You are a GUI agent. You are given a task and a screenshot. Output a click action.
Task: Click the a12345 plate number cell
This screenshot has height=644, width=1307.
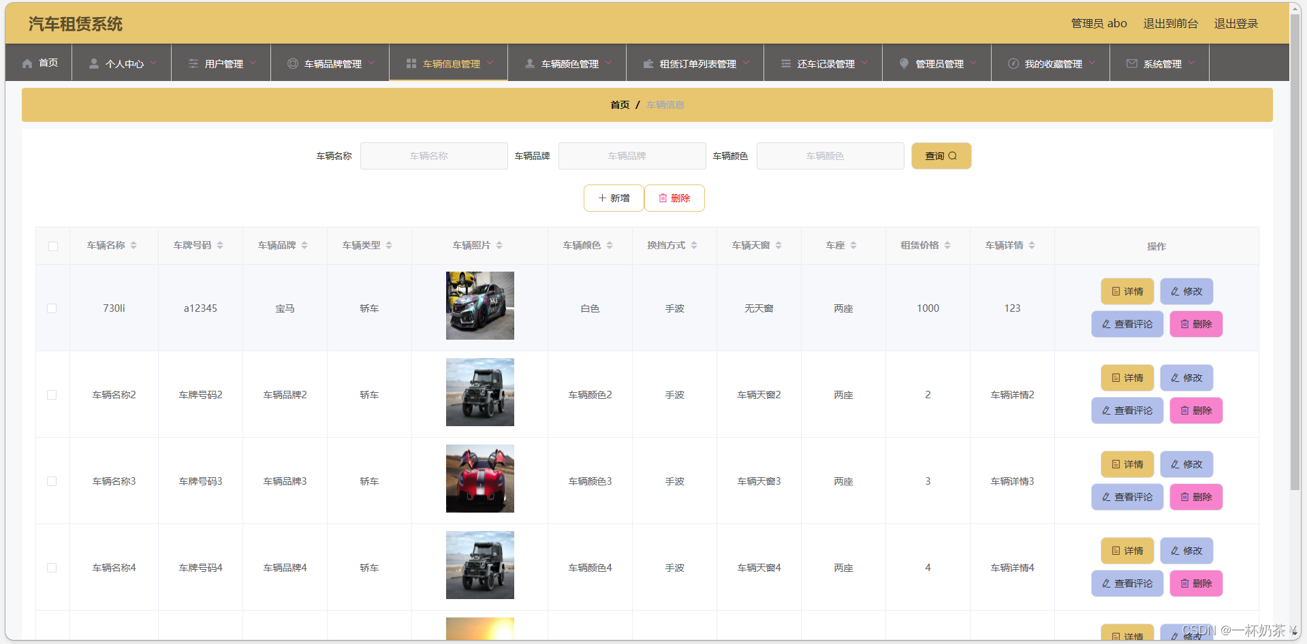click(200, 308)
